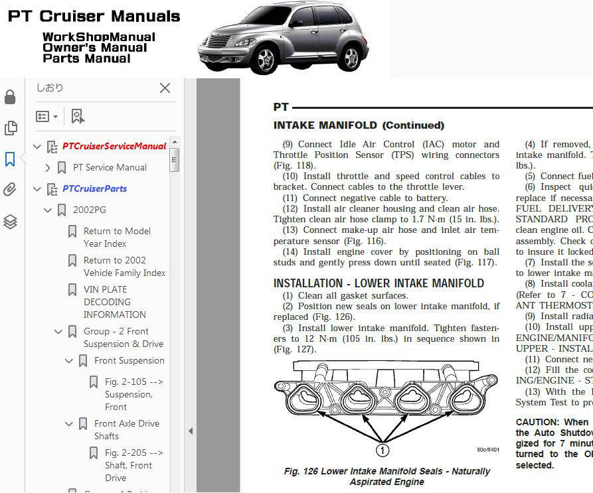Select the Front Suspension bookmark
The height and width of the screenshot is (493, 593).
pyautogui.click(x=129, y=360)
